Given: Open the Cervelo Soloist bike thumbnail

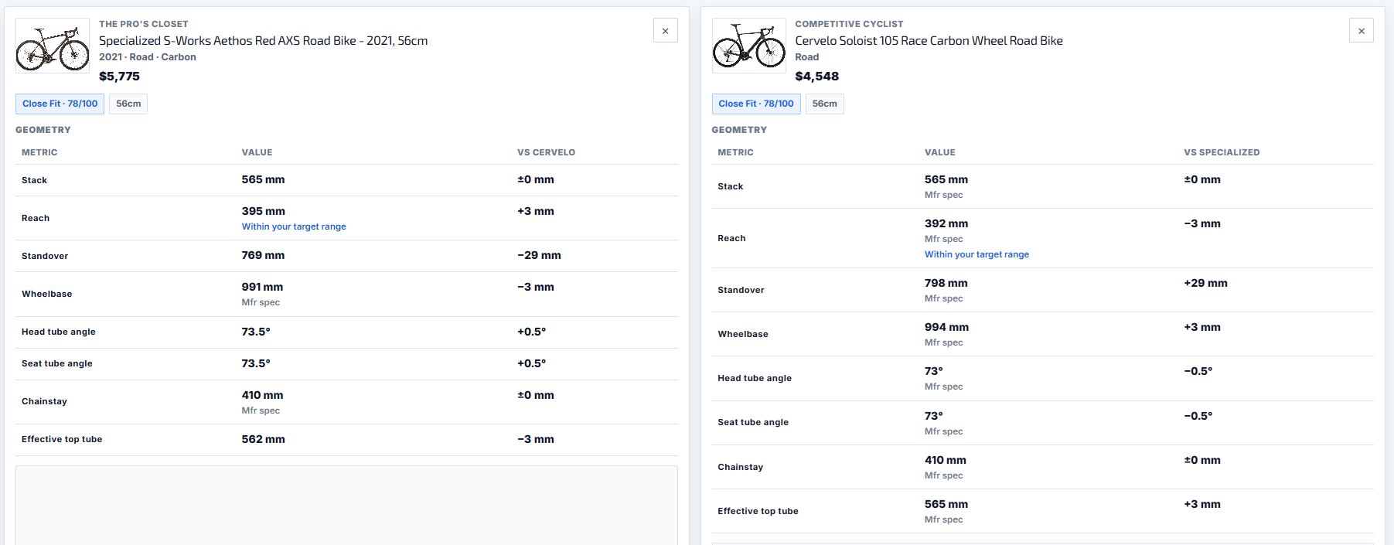Looking at the screenshot, I should pos(748,46).
